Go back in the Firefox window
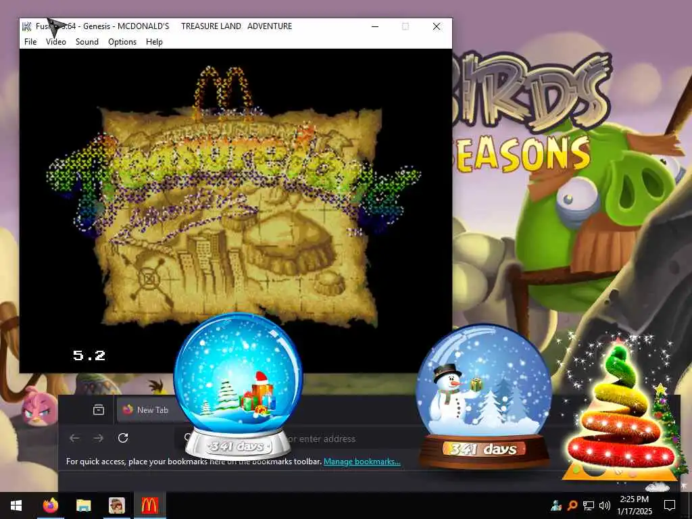The image size is (692, 519). pos(74,438)
